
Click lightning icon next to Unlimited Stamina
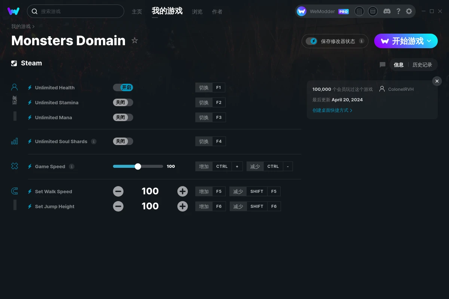30,102
